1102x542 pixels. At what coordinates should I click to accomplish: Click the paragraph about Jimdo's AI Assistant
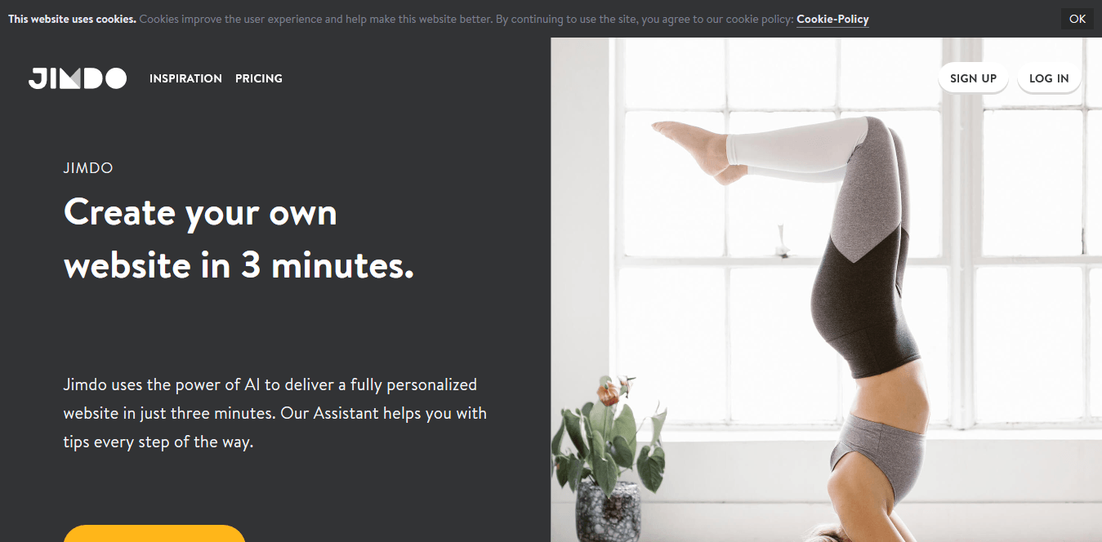[x=275, y=413]
